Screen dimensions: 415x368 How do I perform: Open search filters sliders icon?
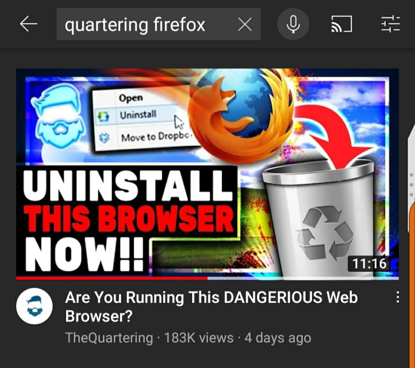(390, 24)
